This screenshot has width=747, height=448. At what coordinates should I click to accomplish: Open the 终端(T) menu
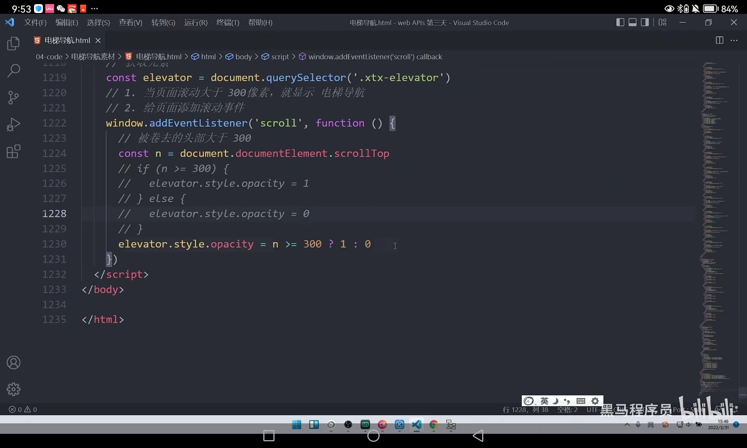click(x=227, y=22)
